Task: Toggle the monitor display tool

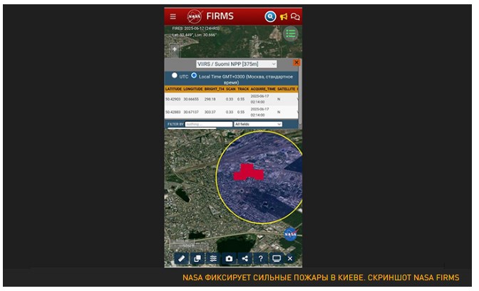Action: pos(277,259)
